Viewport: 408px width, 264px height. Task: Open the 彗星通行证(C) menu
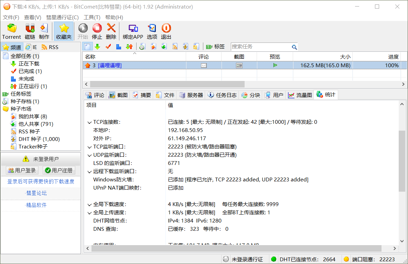pos(63,17)
